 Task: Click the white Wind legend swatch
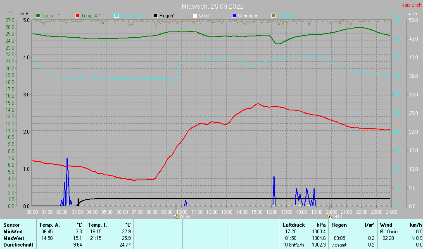point(195,16)
